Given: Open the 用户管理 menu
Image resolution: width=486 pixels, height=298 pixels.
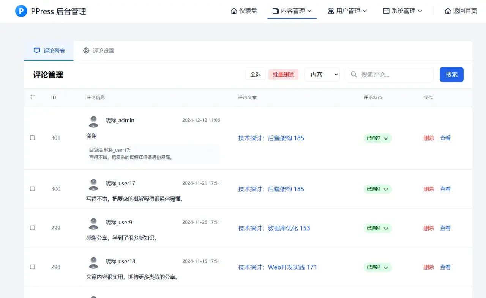Looking at the screenshot, I should point(347,11).
